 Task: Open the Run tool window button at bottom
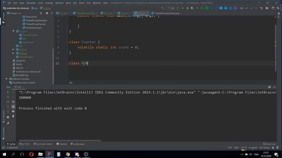pos(11,144)
